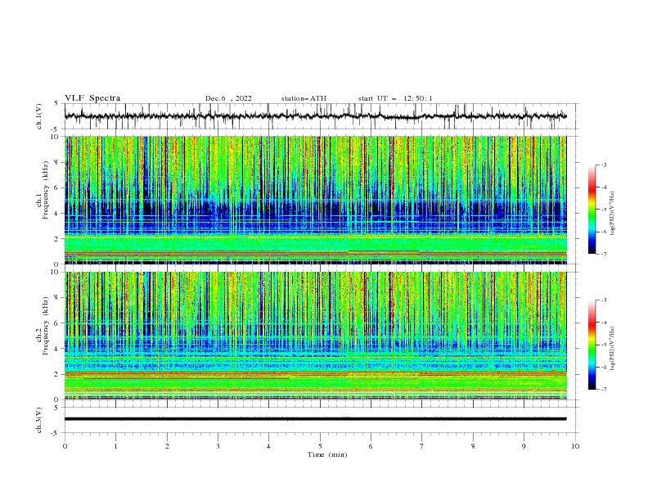Image resolution: width=648 pixels, height=501 pixels.
Task: Select the "start UT = 12:50:1" text
Action: pyautogui.click(x=395, y=98)
